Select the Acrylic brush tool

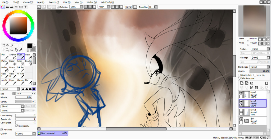pyautogui.click(x=5, y=82)
